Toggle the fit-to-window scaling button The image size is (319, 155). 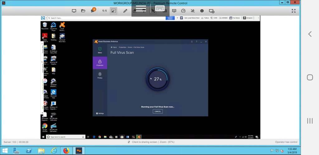point(113,11)
